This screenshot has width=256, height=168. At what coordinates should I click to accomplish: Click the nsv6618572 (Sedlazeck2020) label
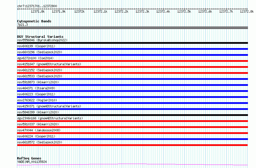40,142
